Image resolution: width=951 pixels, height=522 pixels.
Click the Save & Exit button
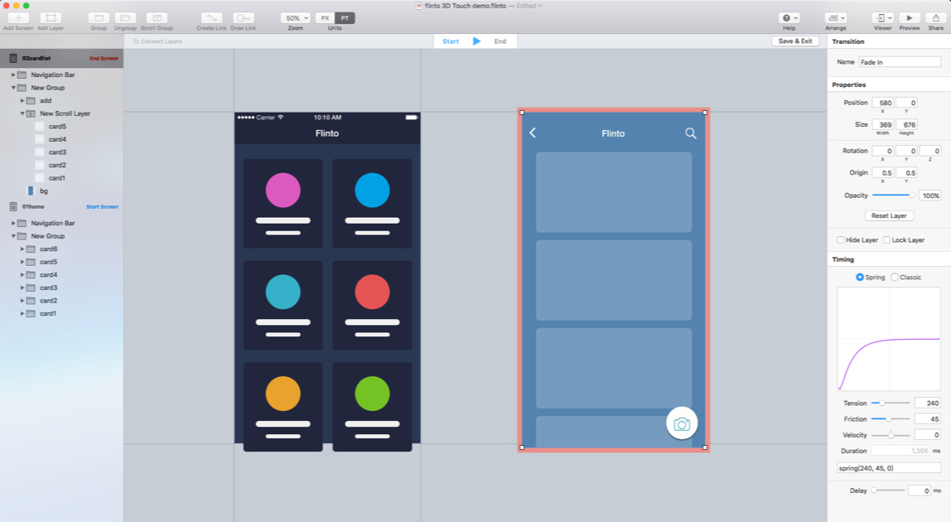click(x=795, y=41)
